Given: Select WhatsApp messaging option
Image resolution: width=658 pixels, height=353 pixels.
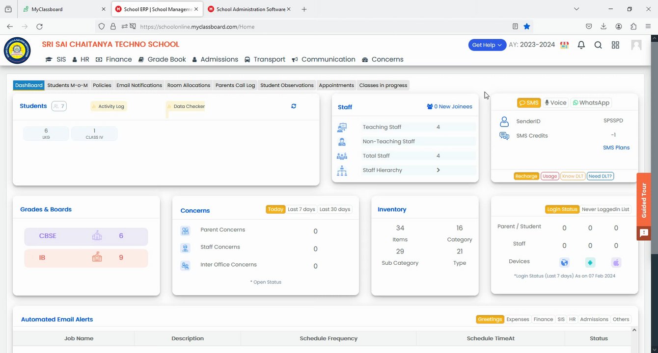Looking at the screenshot, I should 591,103.
